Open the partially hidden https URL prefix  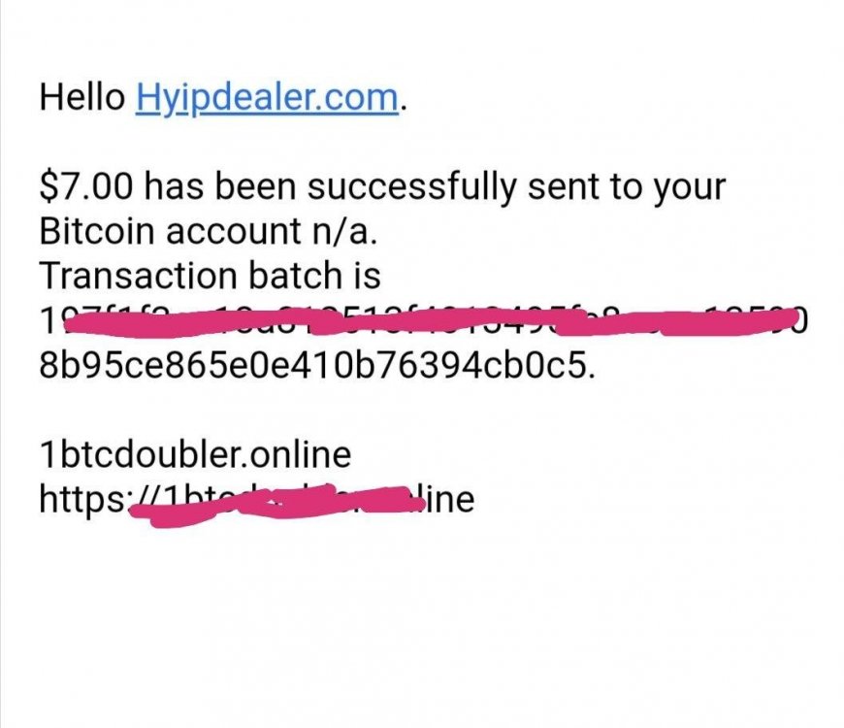[86, 500]
